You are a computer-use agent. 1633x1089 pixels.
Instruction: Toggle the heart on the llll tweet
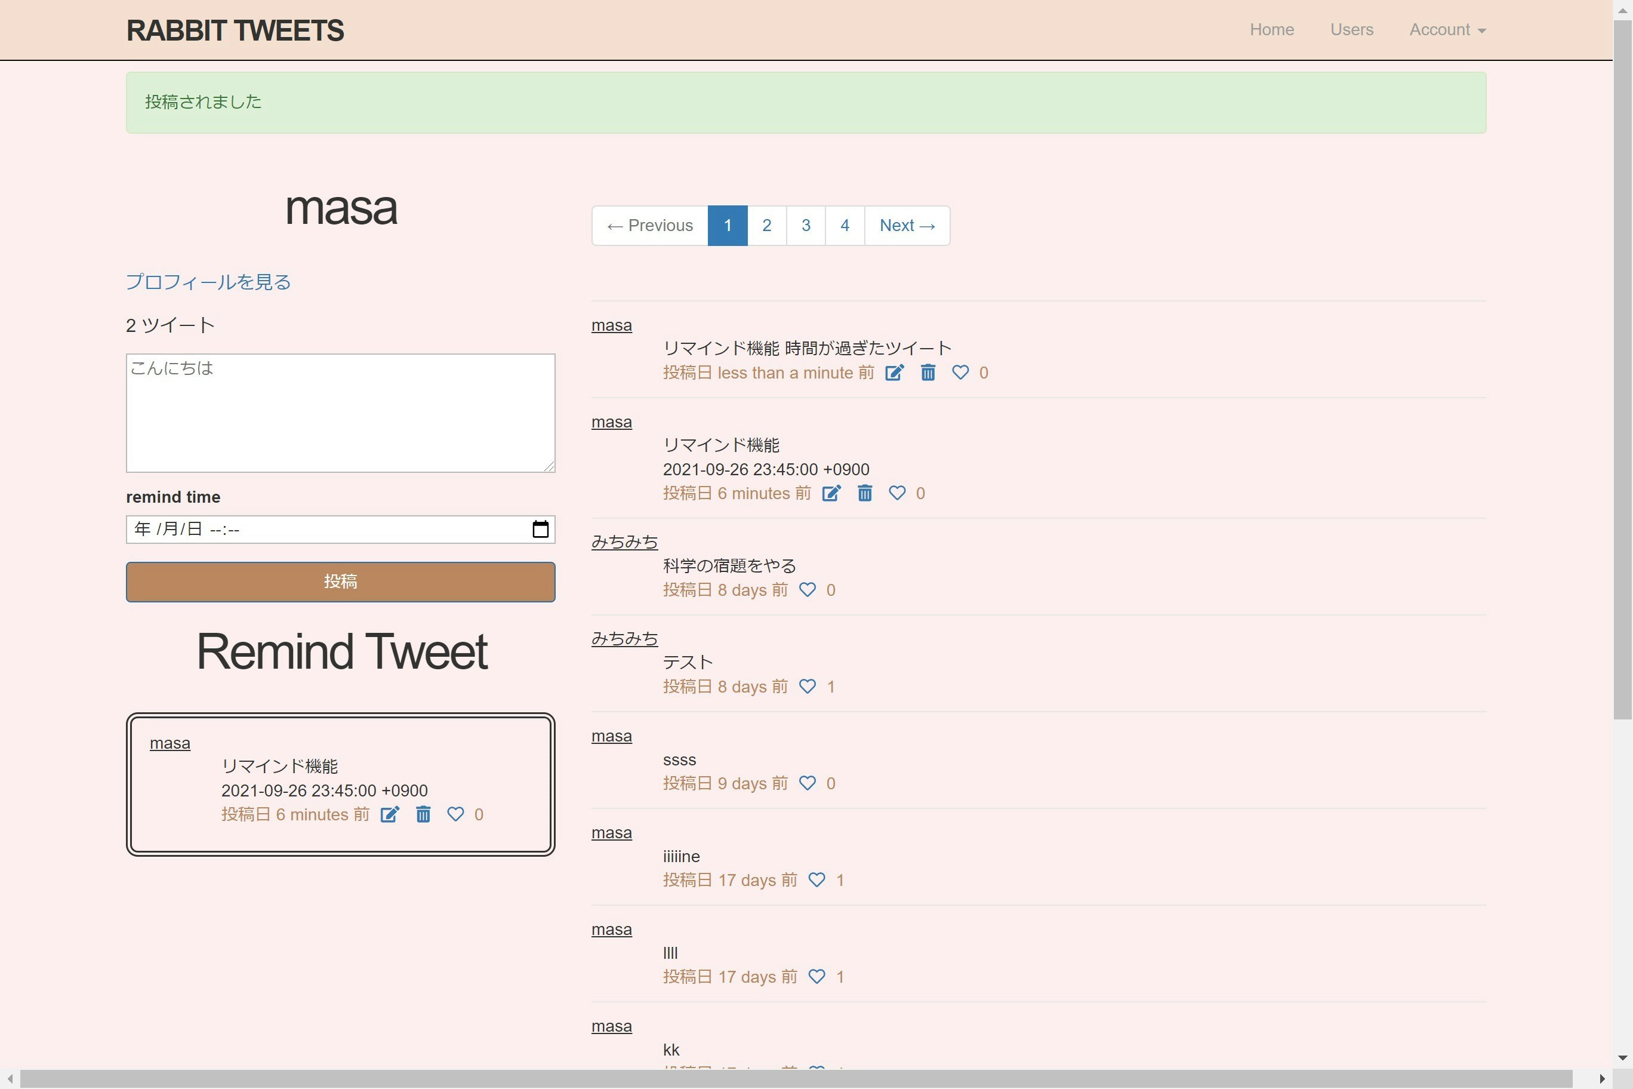pyautogui.click(x=817, y=977)
